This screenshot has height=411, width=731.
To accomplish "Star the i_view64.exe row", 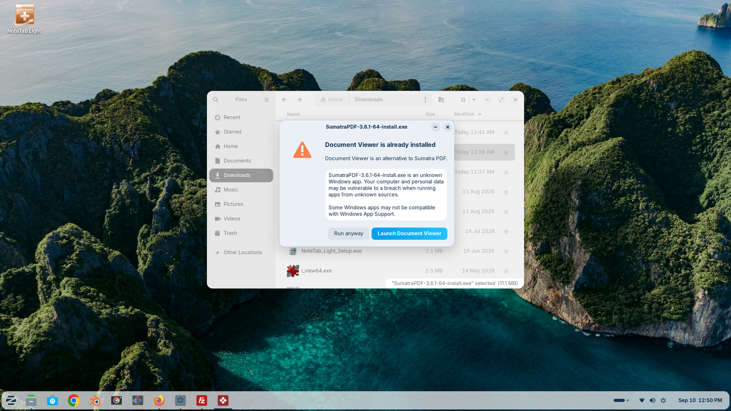I will click(x=506, y=271).
